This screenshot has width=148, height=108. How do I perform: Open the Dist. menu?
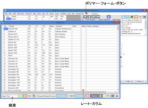(x=10, y=14)
